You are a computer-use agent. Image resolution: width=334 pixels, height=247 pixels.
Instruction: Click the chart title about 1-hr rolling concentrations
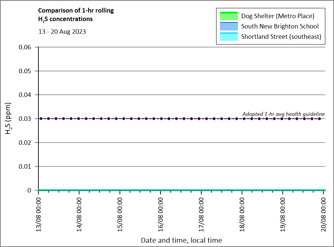coord(76,14)
